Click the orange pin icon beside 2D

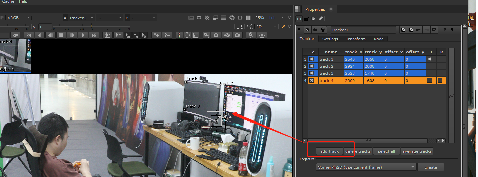pyautogui.click(x=283, y=27)
